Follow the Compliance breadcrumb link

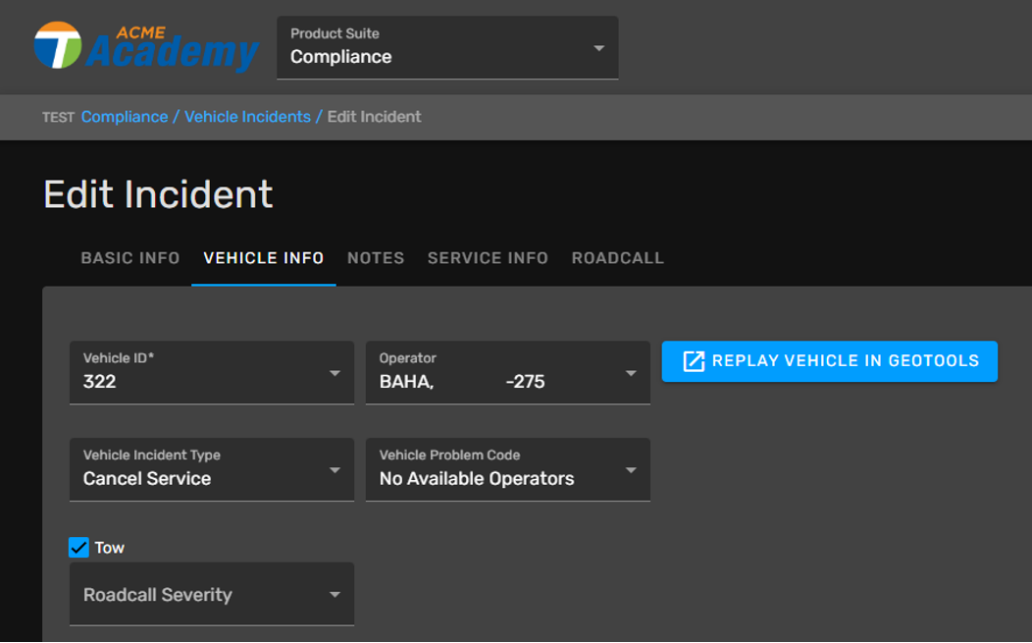click(125, 117)
